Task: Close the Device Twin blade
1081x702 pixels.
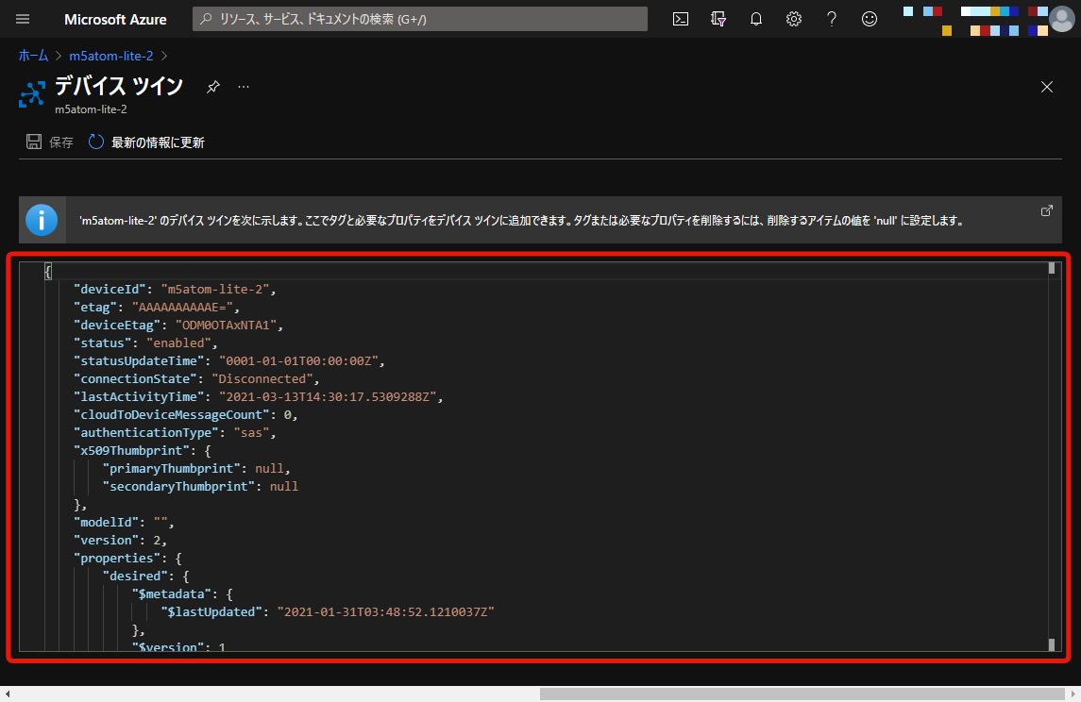Action: coord(1046,87)
